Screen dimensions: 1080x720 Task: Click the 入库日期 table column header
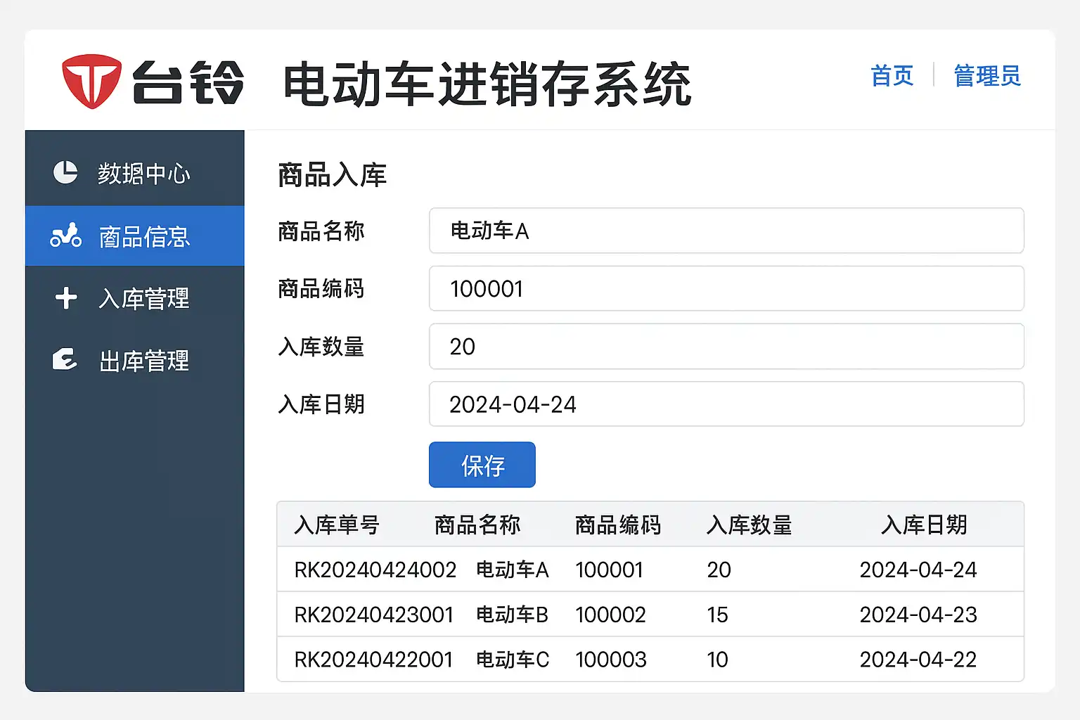(x=924, y=525)
